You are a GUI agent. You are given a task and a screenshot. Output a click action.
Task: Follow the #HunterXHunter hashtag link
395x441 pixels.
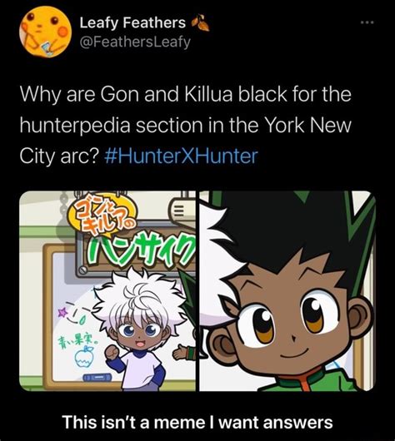click(181, 156)
